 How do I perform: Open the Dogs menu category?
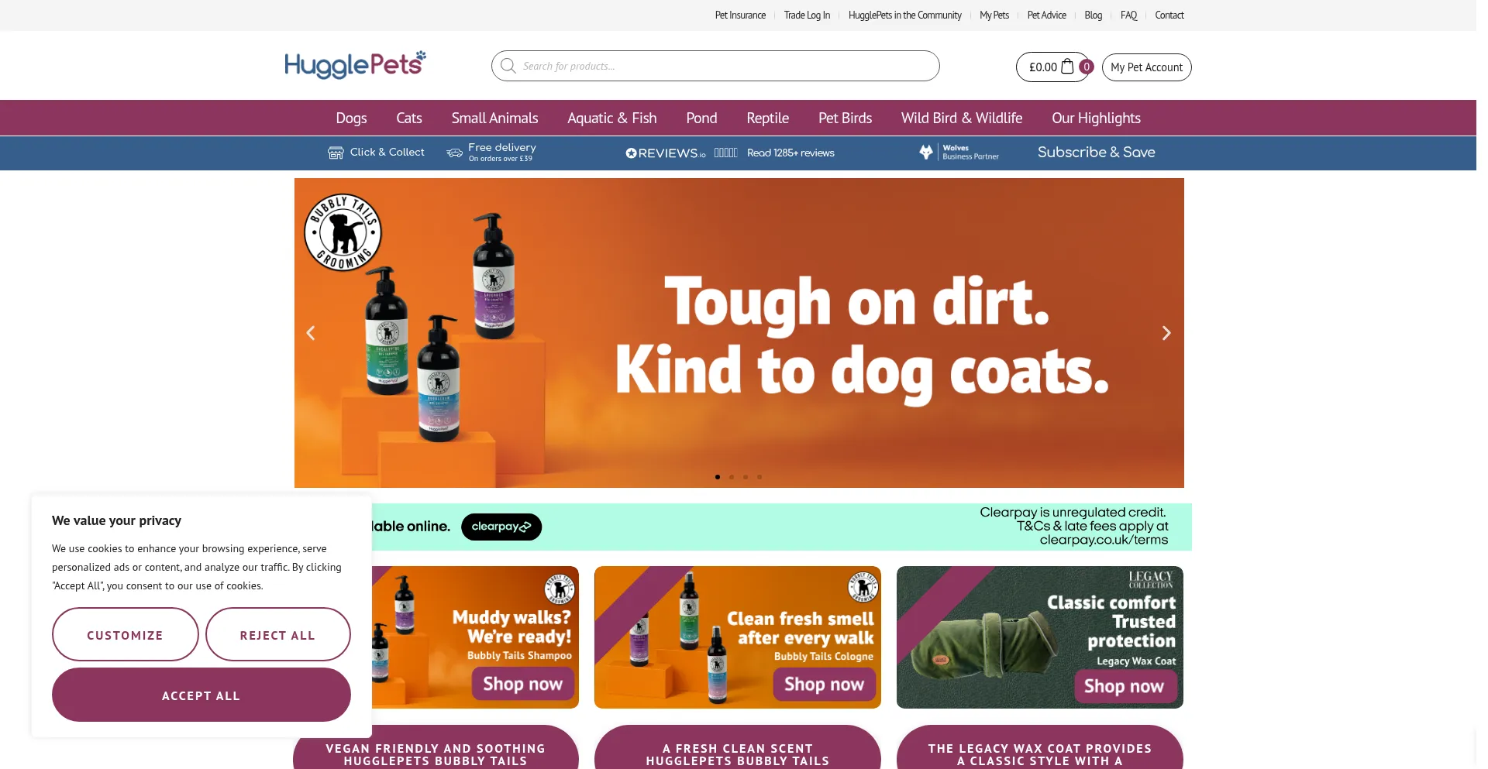pyautogui.click(x=351, y=118)
